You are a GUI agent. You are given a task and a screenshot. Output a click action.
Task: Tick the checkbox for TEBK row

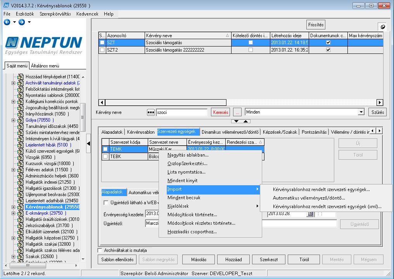pos(105,157)
